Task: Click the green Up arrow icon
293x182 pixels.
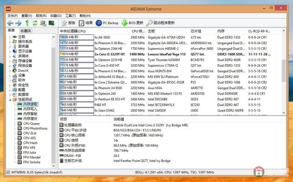Action: click(27, 23)
